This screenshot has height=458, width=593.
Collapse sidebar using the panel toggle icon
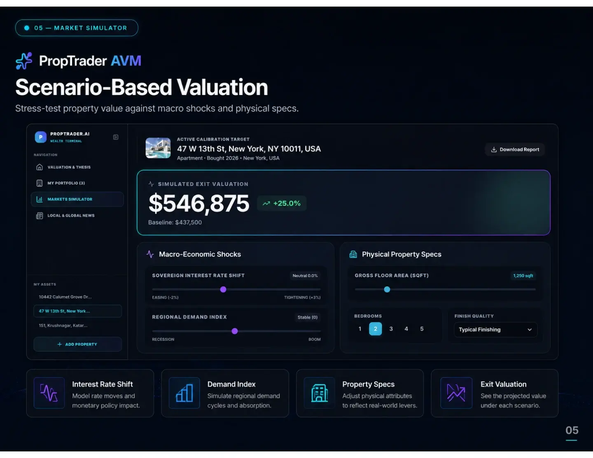pos(116,137)
